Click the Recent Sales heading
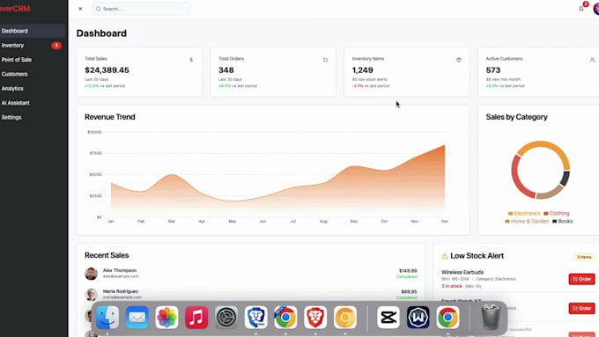 (107, 255)
